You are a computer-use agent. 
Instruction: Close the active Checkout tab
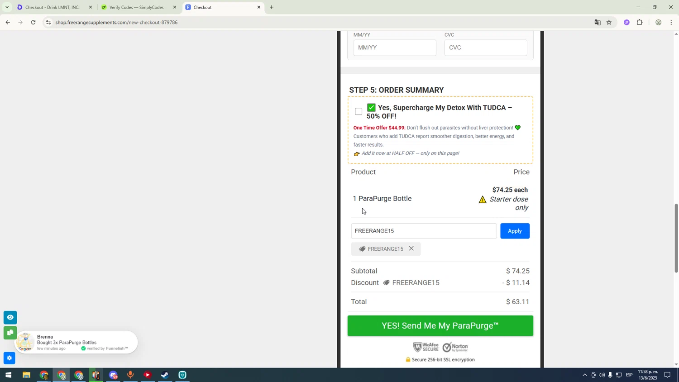pyautogui.click(x=259, y=7)
